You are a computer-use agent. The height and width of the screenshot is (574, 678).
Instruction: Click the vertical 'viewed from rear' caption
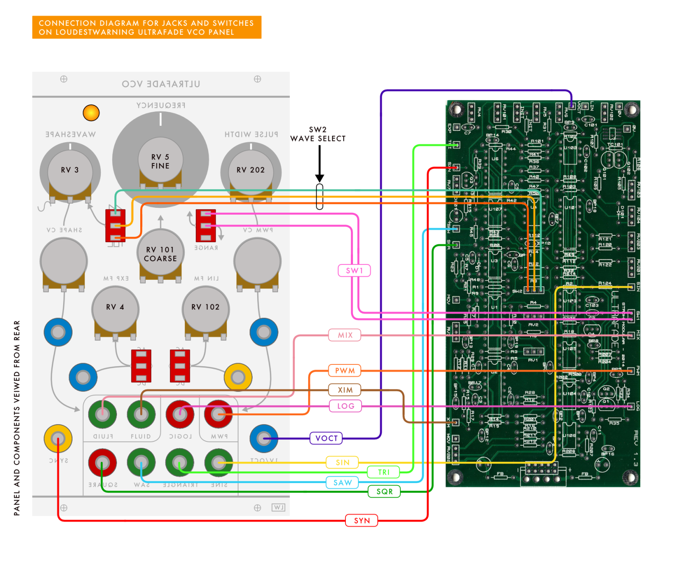(17, 418)
